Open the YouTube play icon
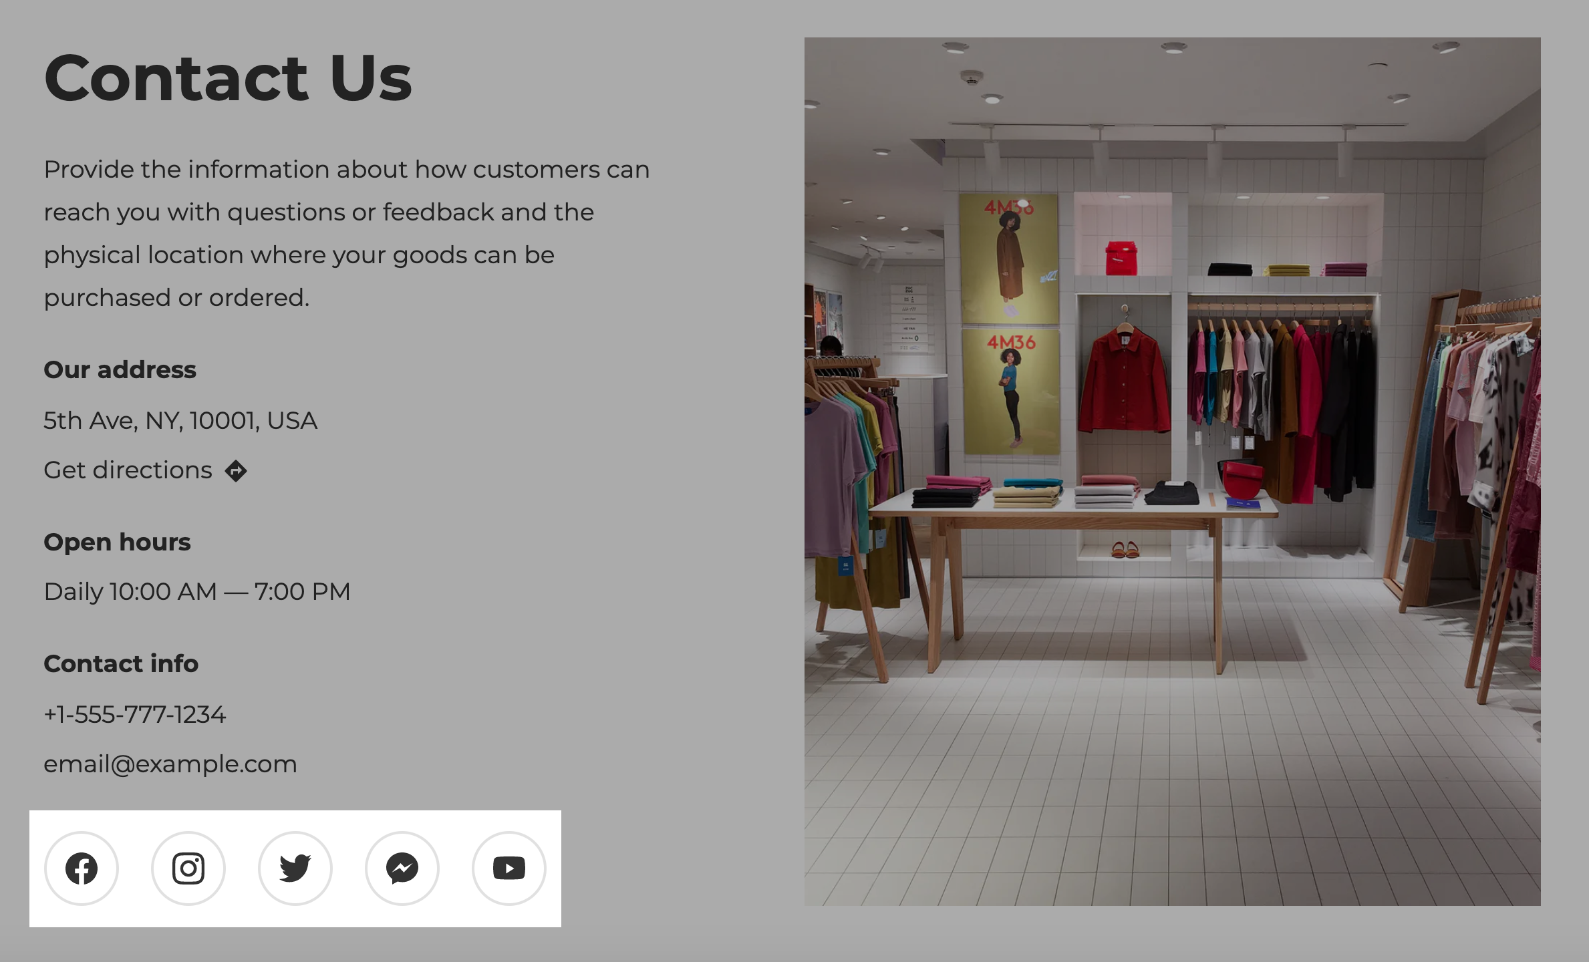 (x=509, y=868)
